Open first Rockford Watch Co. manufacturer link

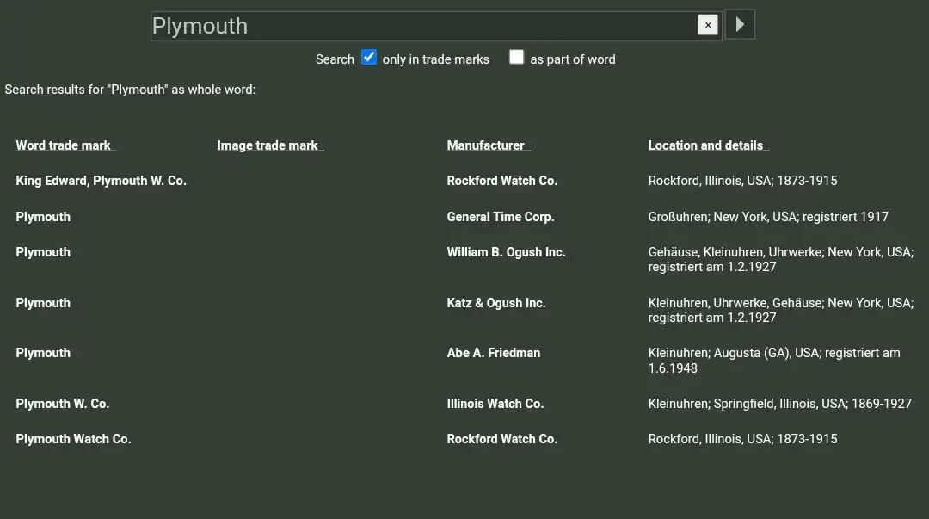(x=501, y=181)
